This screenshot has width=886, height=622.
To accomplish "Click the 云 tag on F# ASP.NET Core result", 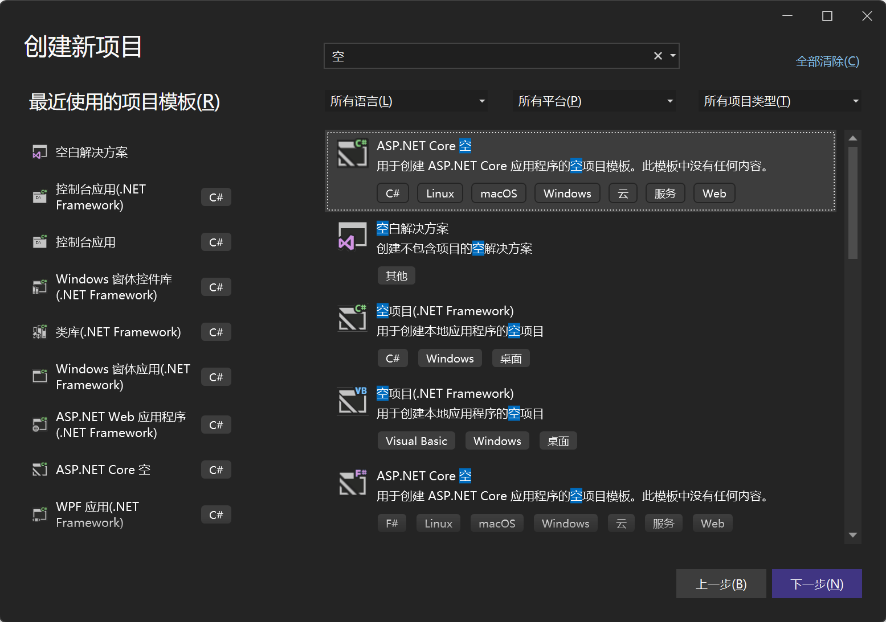I will [622, 524].
